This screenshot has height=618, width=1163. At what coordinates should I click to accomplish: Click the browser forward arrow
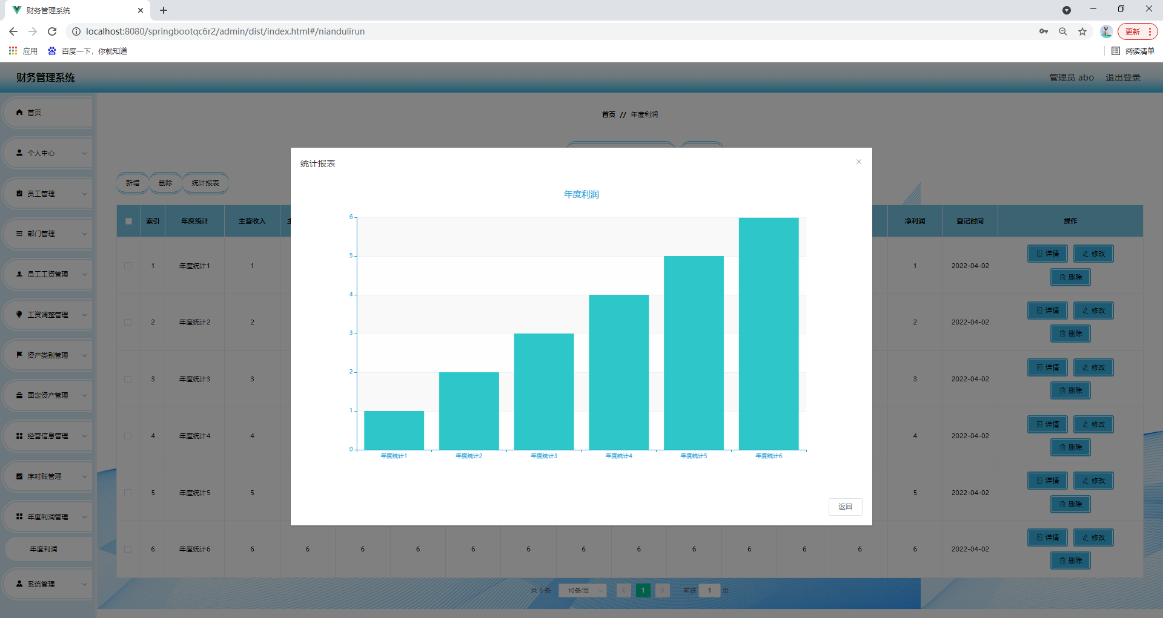click(x=33, y=31)
